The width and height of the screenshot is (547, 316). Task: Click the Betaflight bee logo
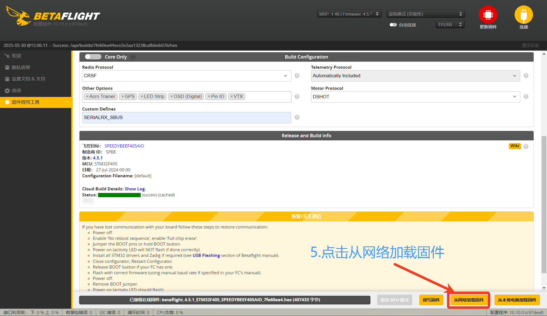(19, 16)
